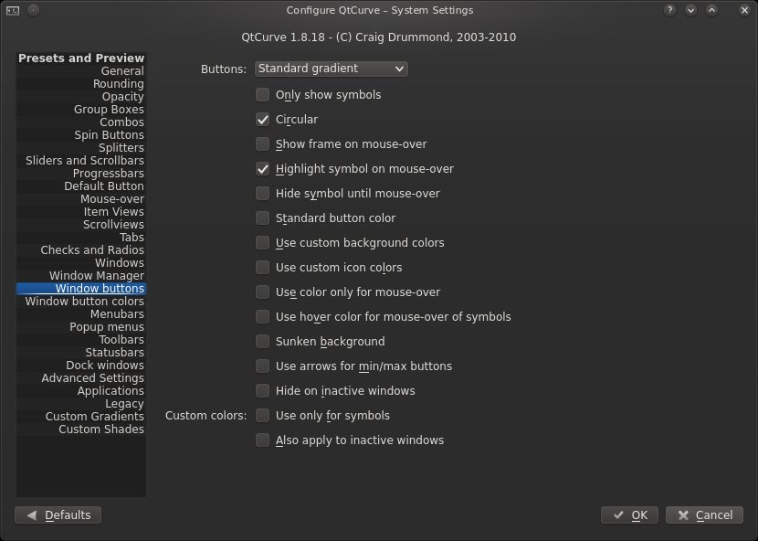Select Tabs category in sidebar
Screen dimensions: 758x541
(x=81, y=238)
